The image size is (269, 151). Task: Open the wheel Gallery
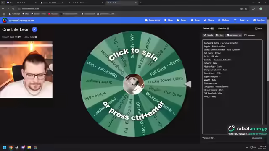[224, 20]
